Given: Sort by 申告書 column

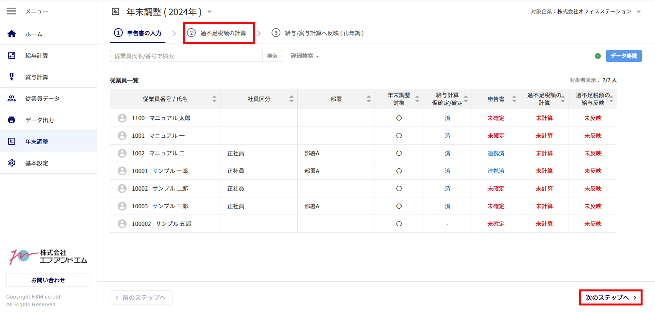Looking at the screenshot, I should coord(514,99).
